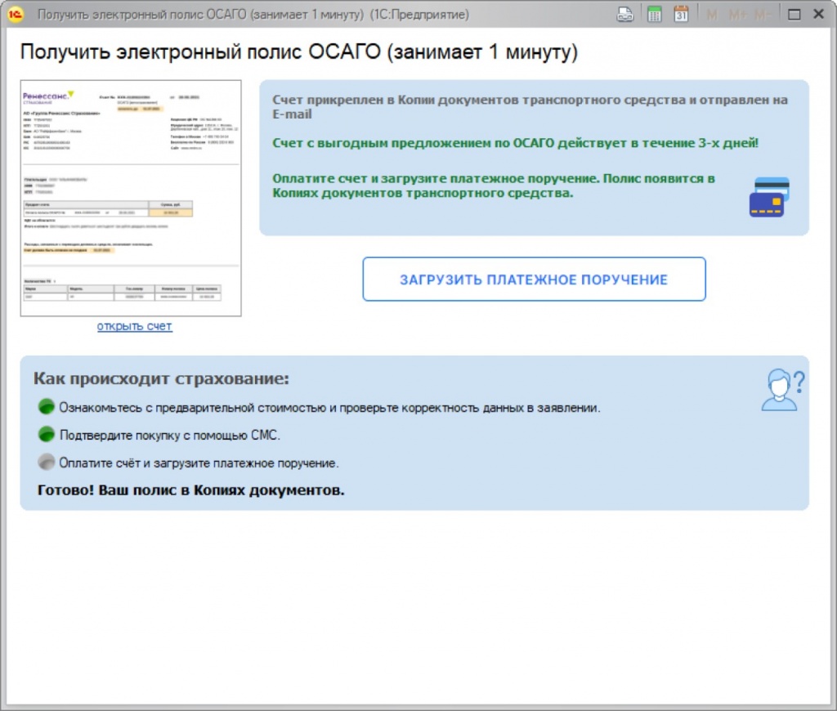Click the page heading Получить электронный полис ОСАГО
The image size is (837, 711).
click(299, 52)
